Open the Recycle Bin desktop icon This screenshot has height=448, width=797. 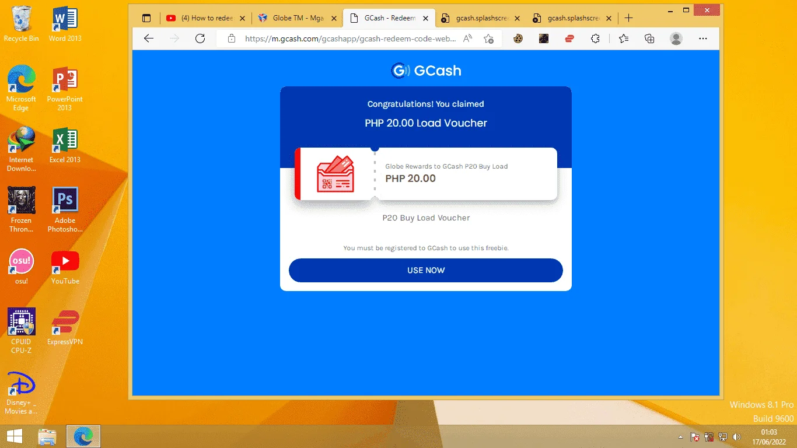(21, 24)
